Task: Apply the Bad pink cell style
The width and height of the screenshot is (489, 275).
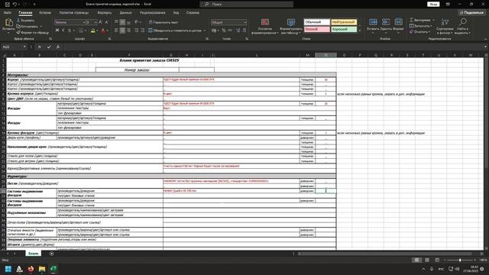Action: click(317, 29)
